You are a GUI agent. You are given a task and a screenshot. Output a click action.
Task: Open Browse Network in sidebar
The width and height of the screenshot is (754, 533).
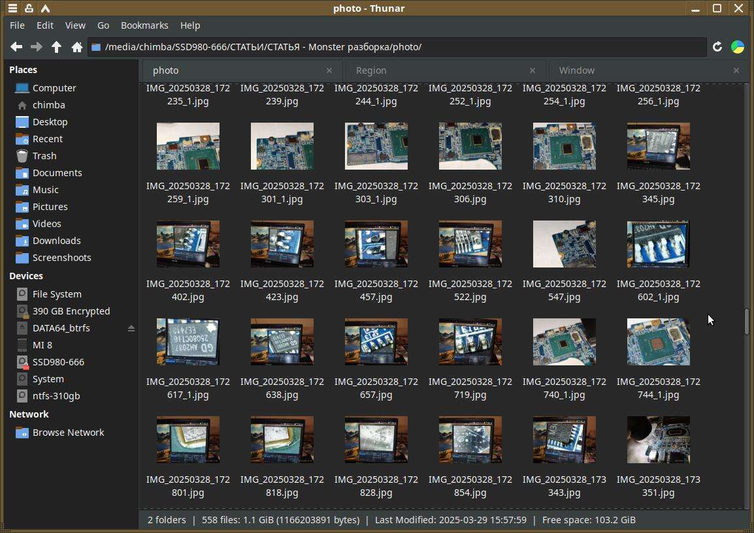[68, 433]
